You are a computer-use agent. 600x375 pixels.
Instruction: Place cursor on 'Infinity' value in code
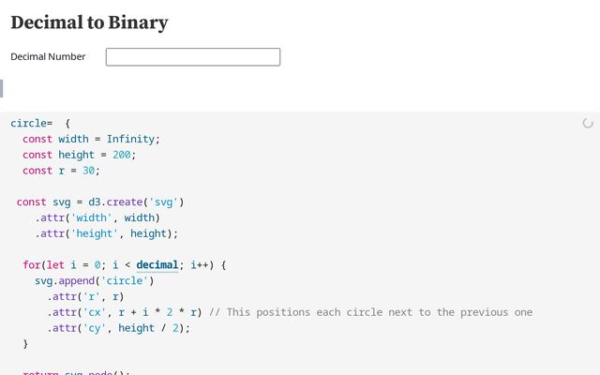click(131, 139)
